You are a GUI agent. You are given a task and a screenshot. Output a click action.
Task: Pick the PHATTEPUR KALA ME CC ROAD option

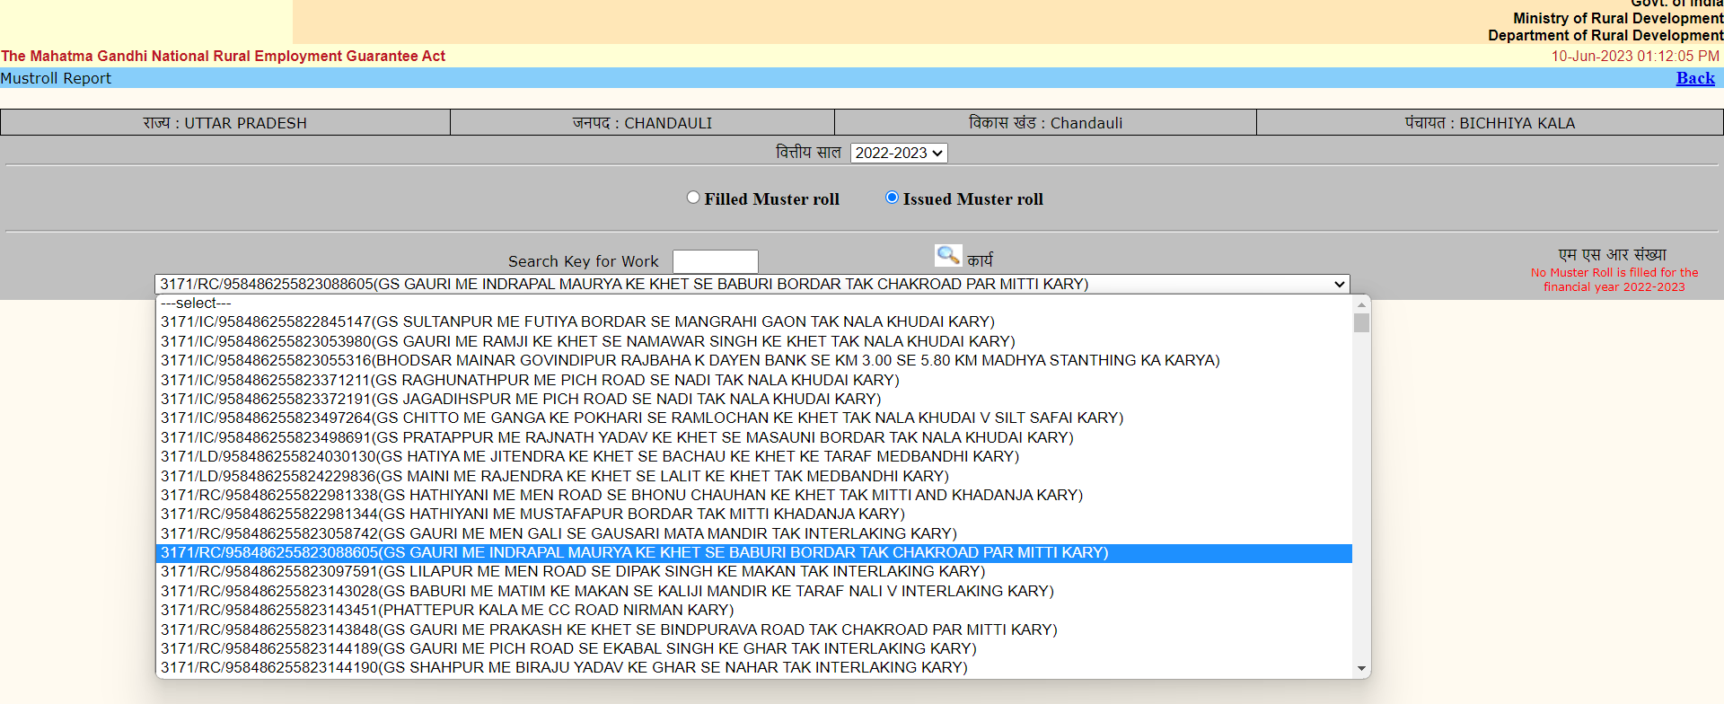[x=447, y=611]
